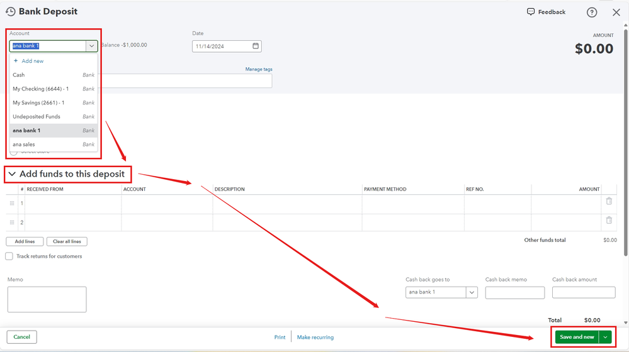Click the Cash back amount field
629x352 pixels.
pos(584,292)
